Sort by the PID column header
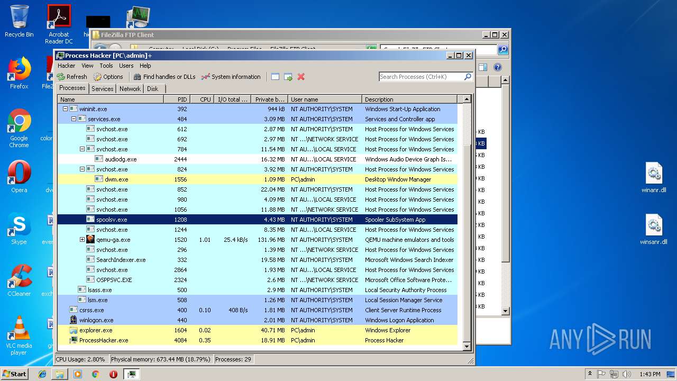 [x=177, y=99]
